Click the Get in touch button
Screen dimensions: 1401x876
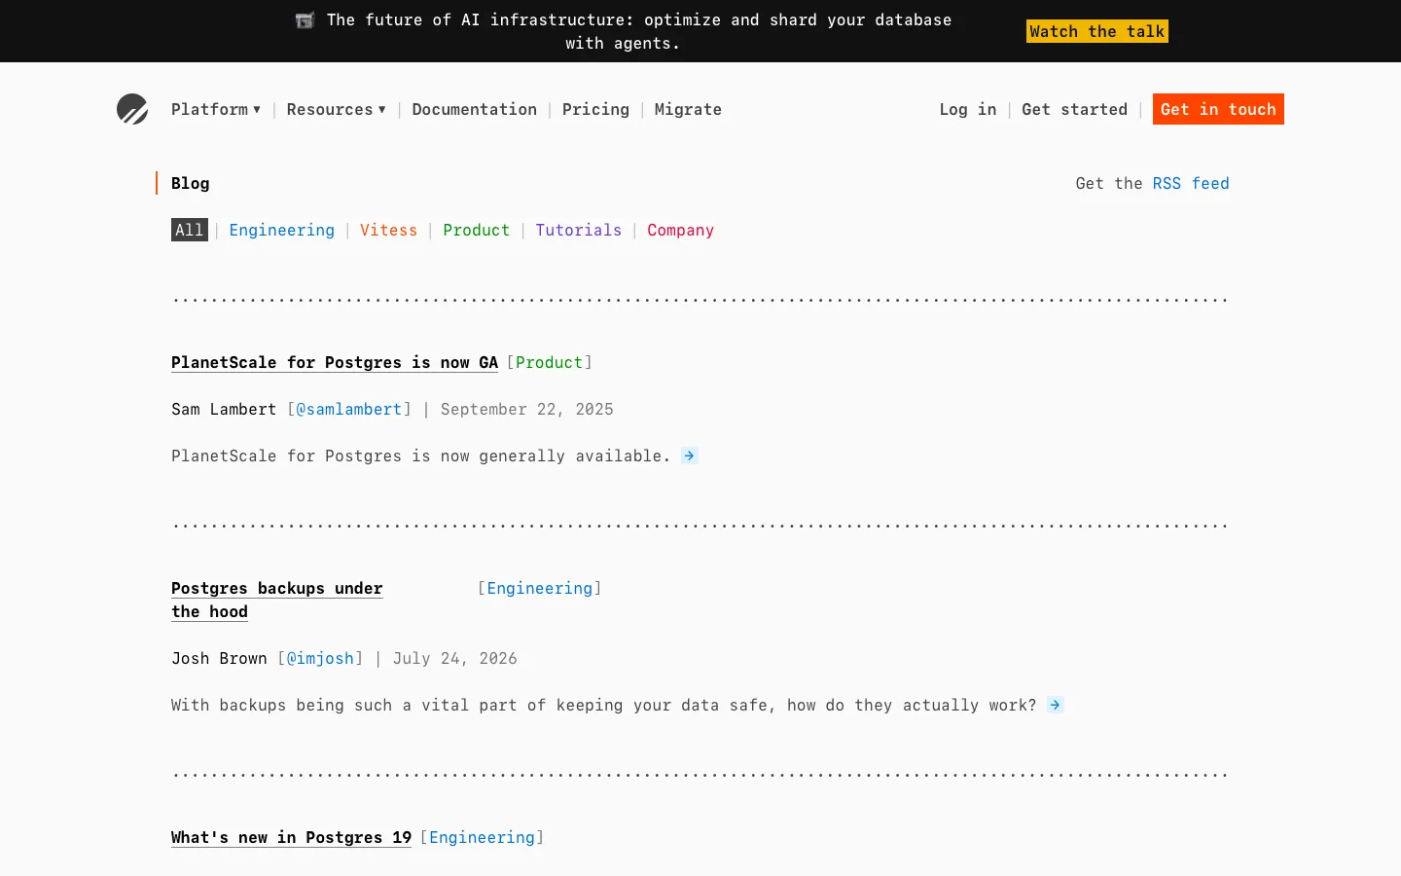pyautogui.click(x=1218, y=109)
